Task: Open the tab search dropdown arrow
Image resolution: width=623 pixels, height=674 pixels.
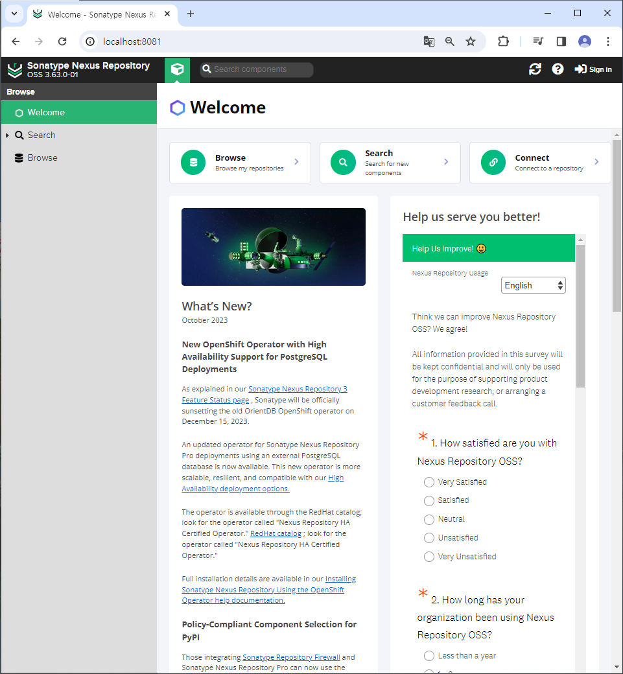Action: tap(14, 14)
